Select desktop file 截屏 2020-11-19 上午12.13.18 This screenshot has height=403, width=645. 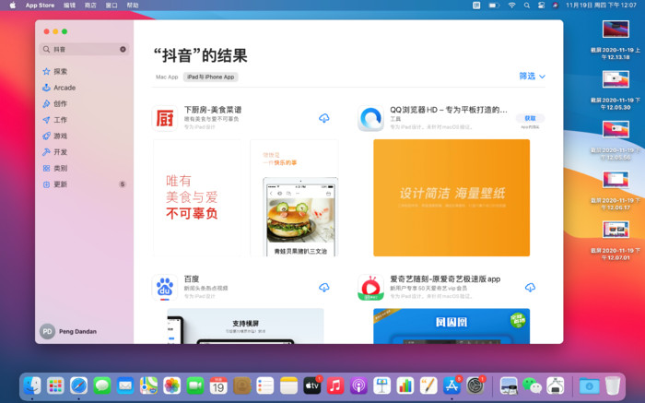[x=616, y=41]
